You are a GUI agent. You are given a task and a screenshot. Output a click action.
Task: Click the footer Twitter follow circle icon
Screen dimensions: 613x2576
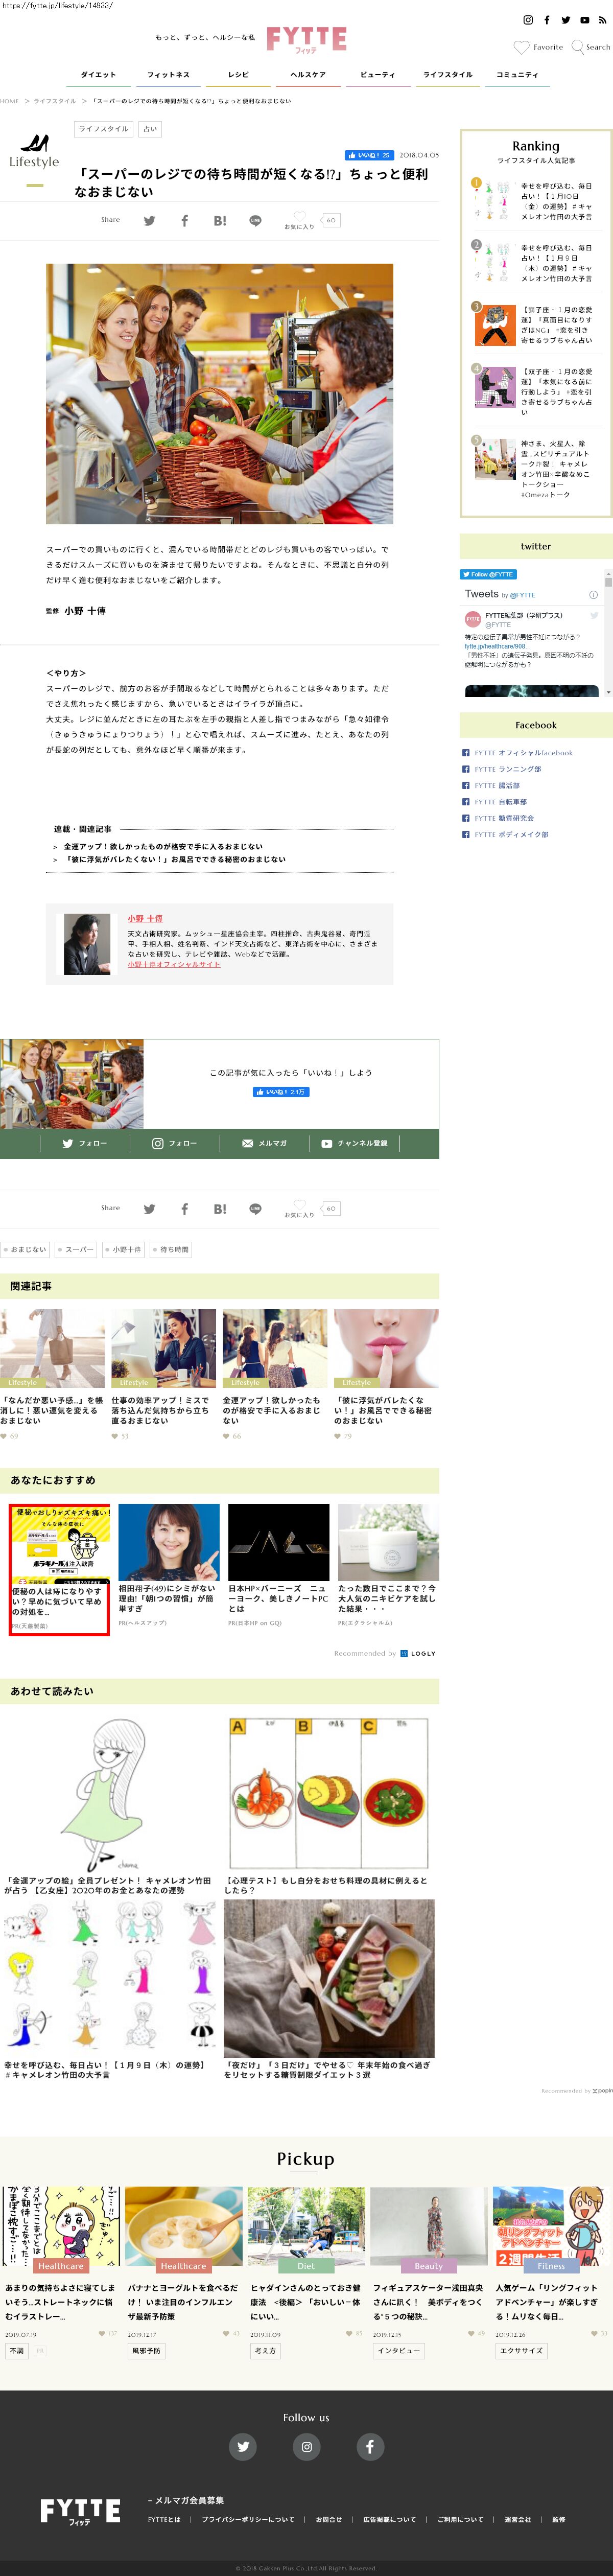point(243,2446)
